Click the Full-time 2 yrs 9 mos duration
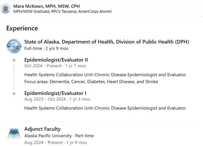 tap(46, 48)
